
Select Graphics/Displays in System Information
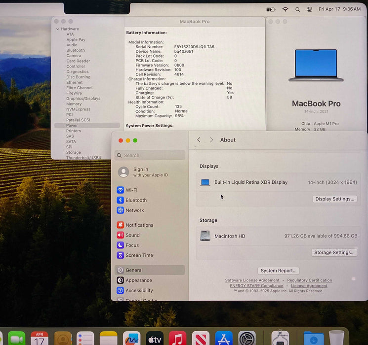point(83,99)
